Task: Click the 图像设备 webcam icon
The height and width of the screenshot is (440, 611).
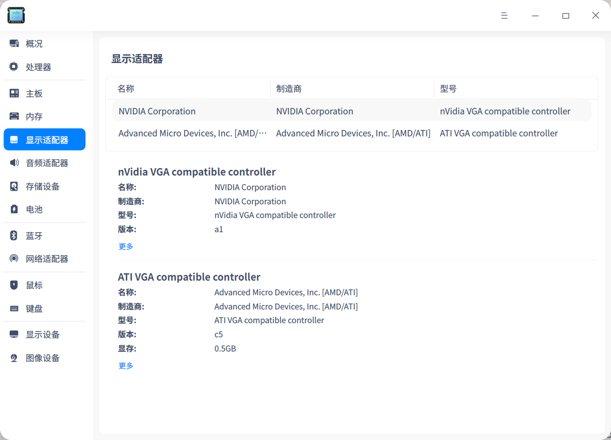Action: [14, 358]
